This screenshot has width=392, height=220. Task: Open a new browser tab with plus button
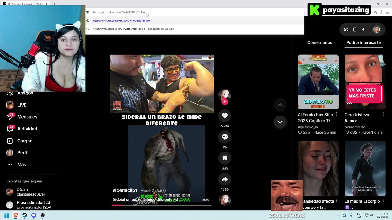(54, 4)
